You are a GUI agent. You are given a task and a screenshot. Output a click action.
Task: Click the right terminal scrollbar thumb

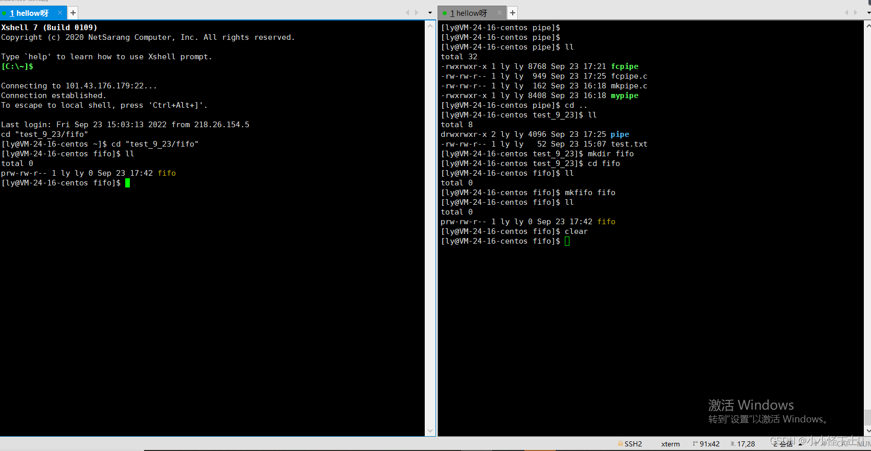(867, 417)
